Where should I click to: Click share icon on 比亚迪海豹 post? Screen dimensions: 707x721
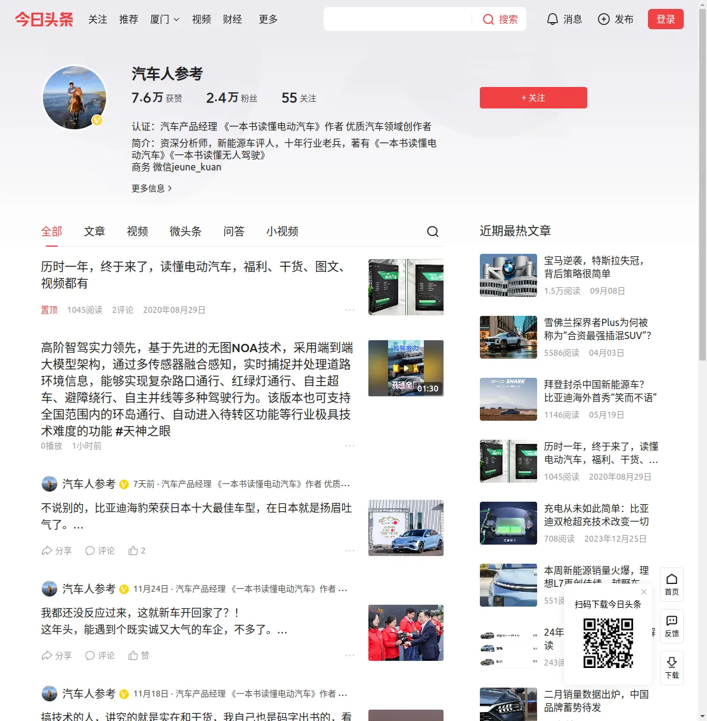46,551
